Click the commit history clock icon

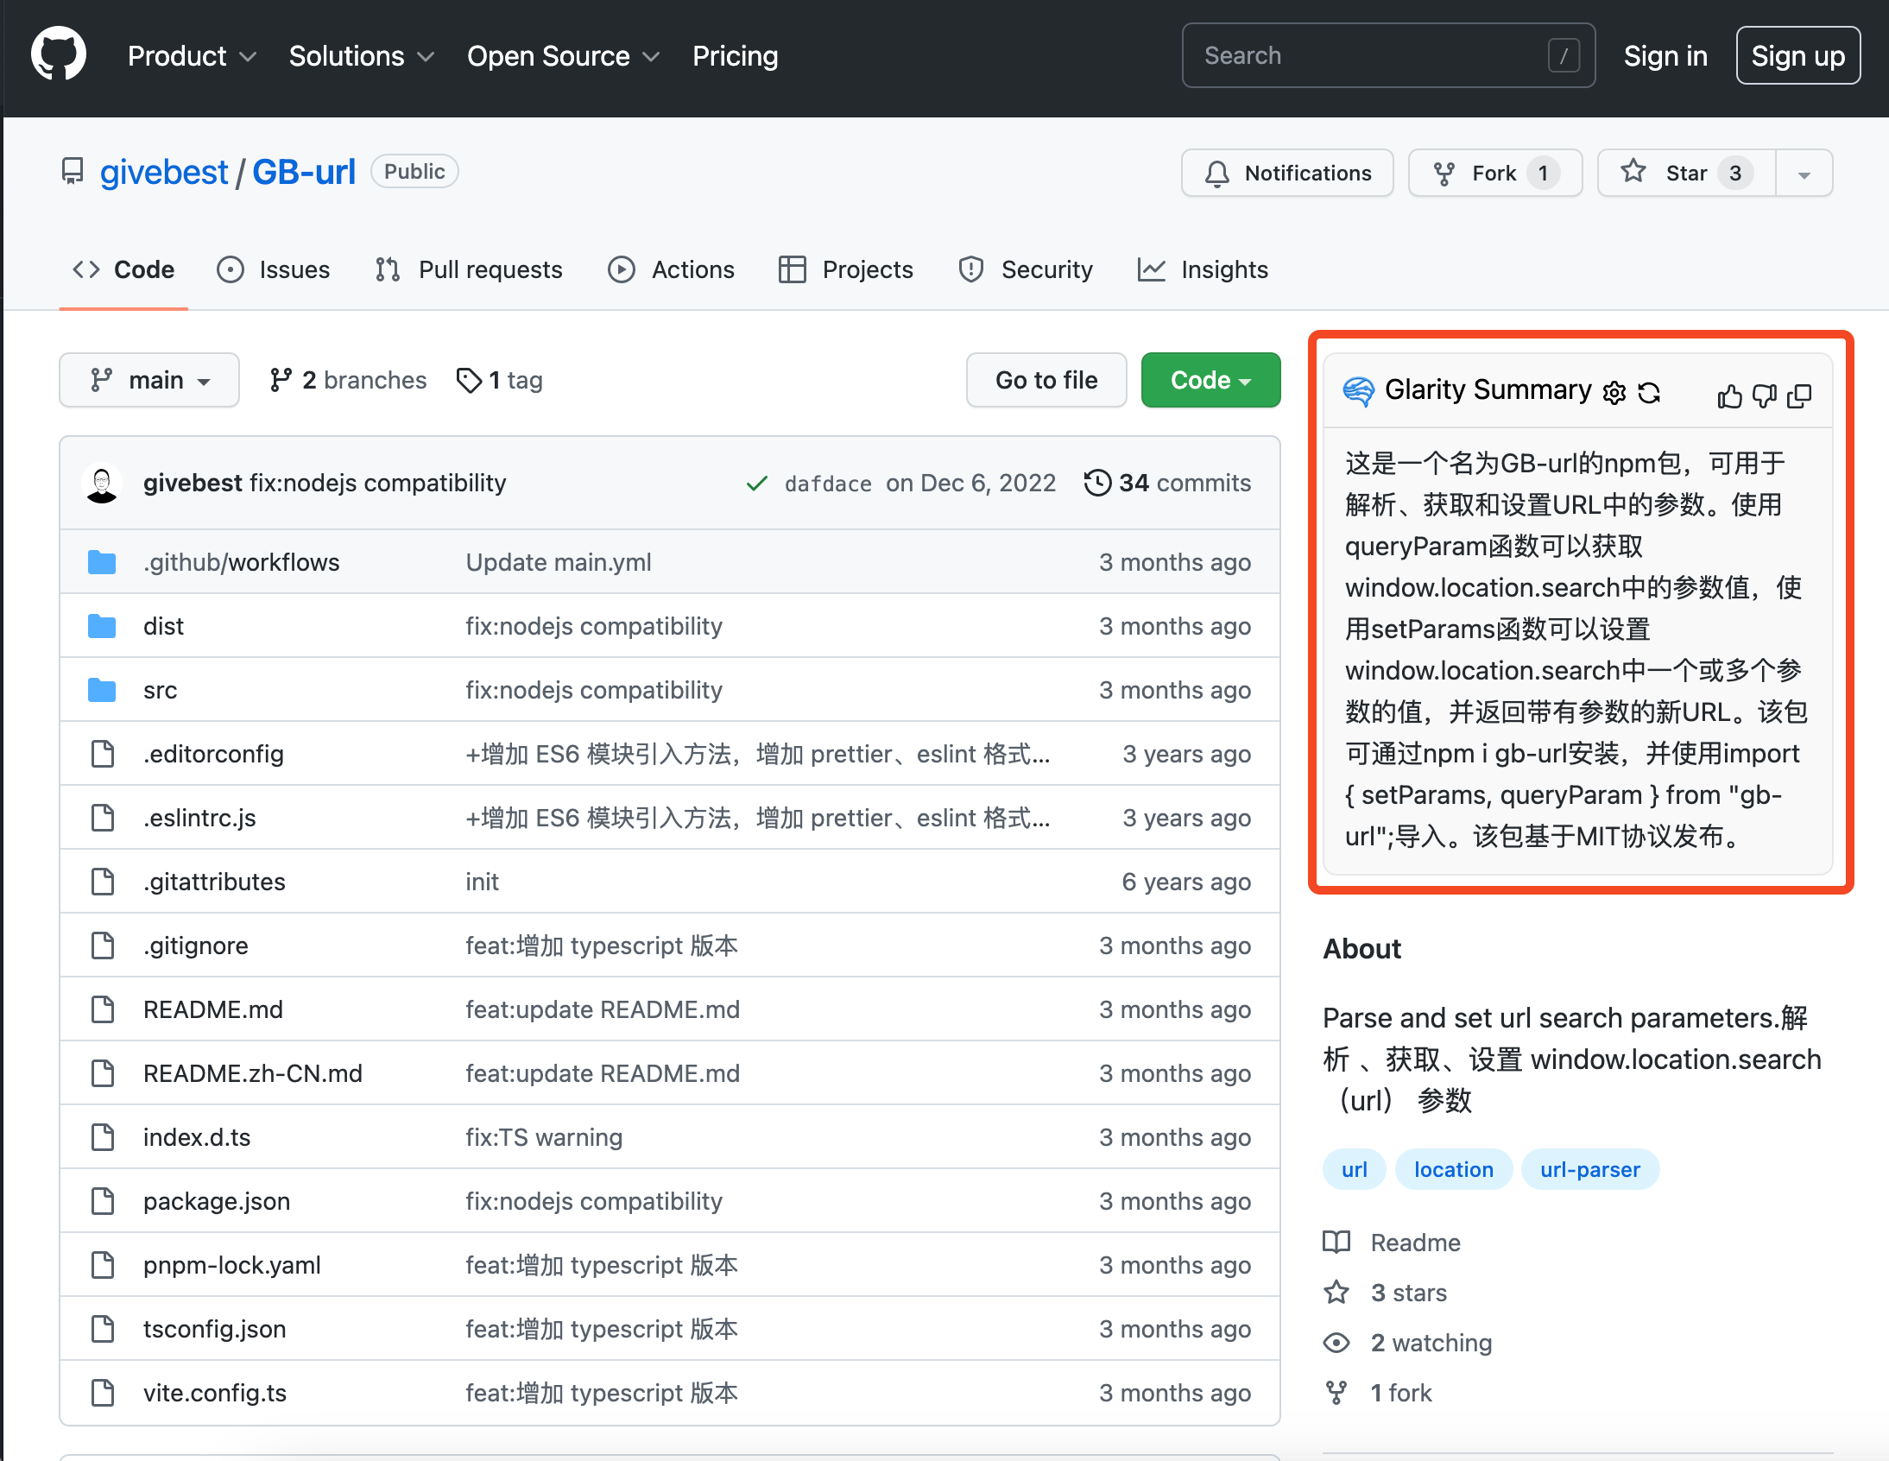[x=1096, y=483]
